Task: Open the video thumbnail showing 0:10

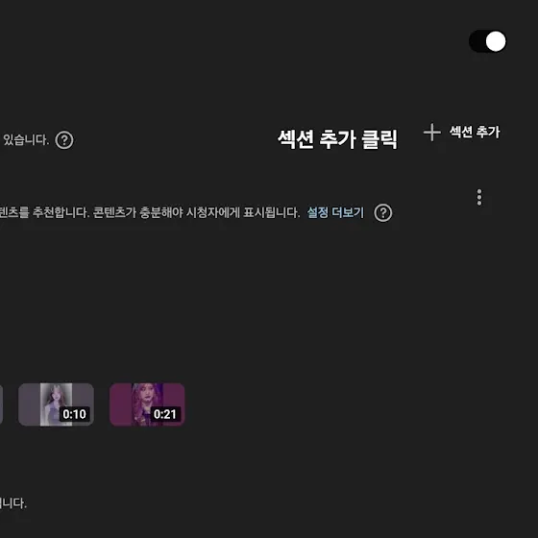Action: pos(56,404)
